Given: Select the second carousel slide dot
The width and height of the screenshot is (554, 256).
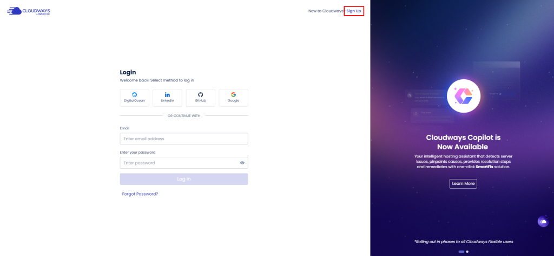Looking at the screenshot, I should click(x=467, y=252).
